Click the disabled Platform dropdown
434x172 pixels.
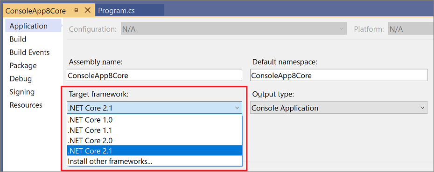(411, 29)
